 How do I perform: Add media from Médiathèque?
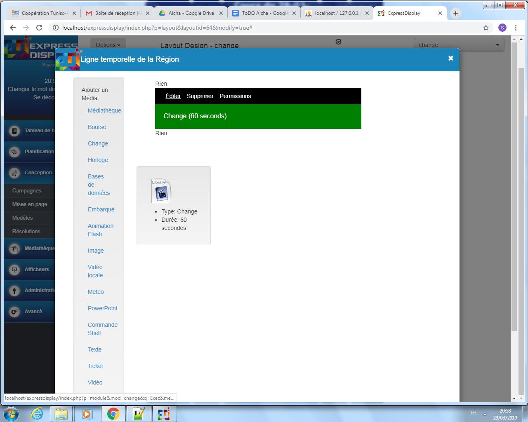tap(104, 110)
